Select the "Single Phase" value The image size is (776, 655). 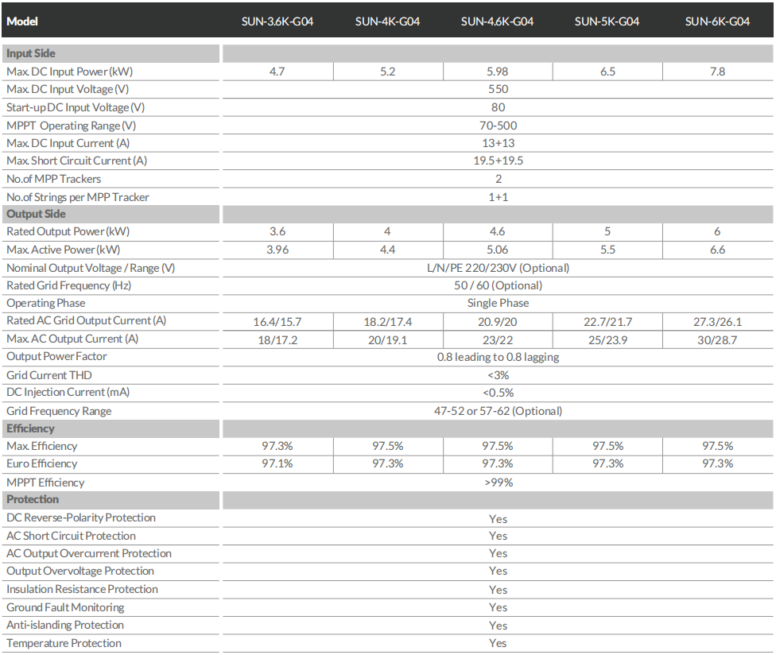498,303
